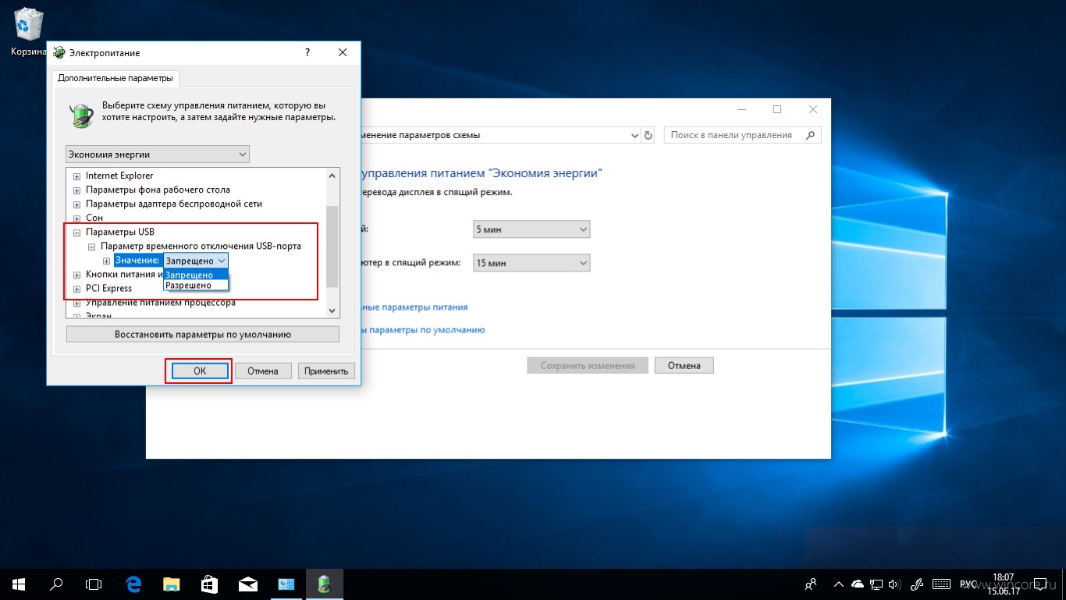Click Восстановить параметры по умолчанию button
The image size is (1066, 600).
(x=203, y=334)
